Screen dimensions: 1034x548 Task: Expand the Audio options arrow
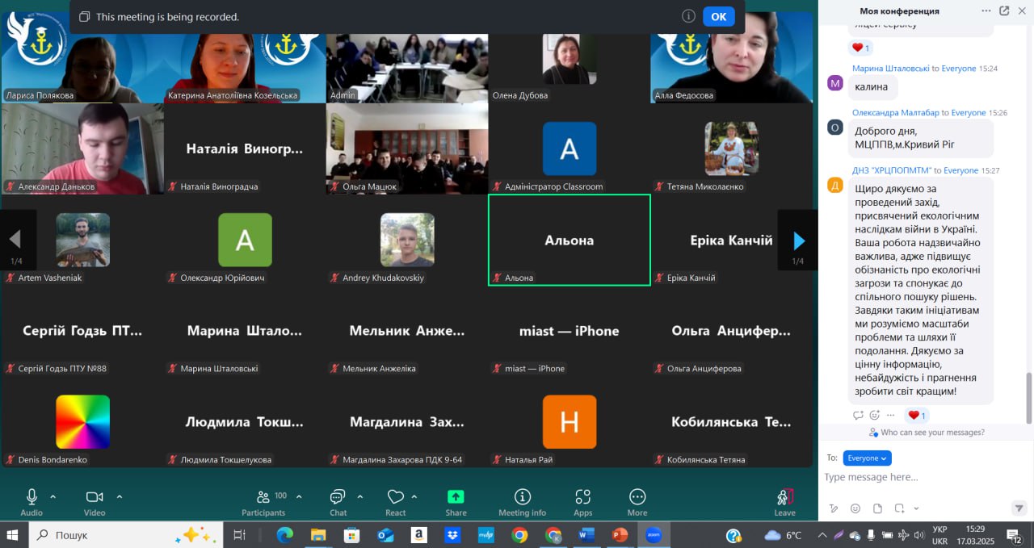point(53,496)
